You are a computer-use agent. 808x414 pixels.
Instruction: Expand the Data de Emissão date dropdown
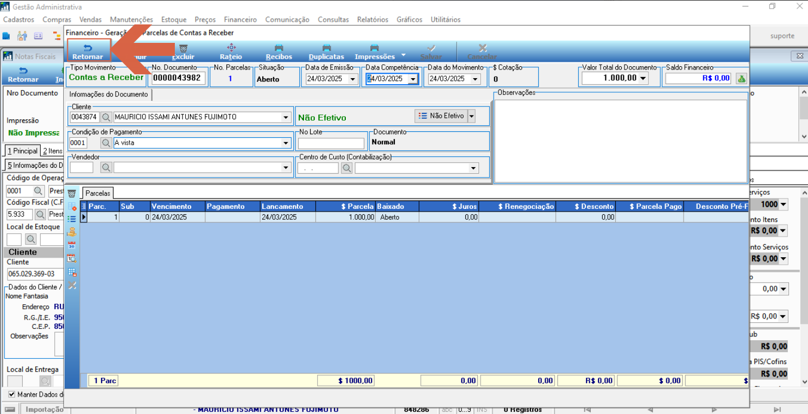pyautogui.click(x=353, y=79)
